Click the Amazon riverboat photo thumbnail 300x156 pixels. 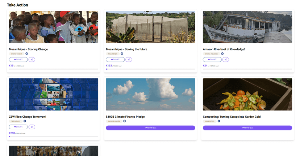[x=247, y=27]
